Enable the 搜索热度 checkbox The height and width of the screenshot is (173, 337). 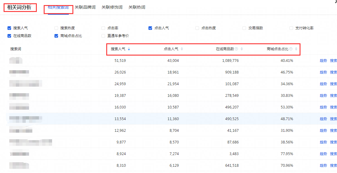[56, 28]
